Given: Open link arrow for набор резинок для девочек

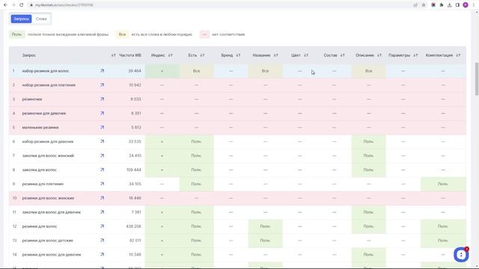Looking at the screenshot, I should pos(102,141).
